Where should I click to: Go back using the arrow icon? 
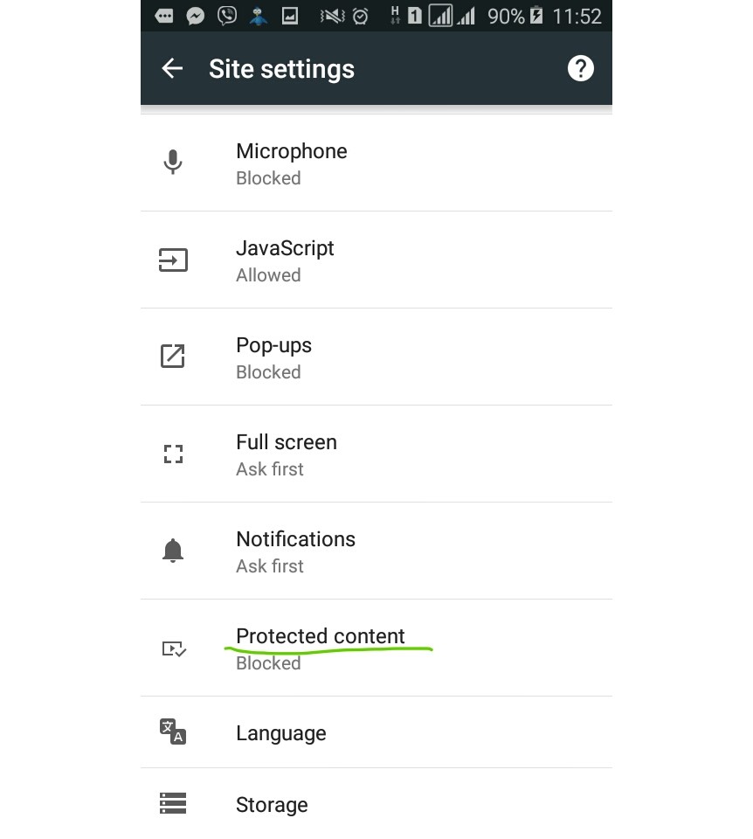coord(172,68)
